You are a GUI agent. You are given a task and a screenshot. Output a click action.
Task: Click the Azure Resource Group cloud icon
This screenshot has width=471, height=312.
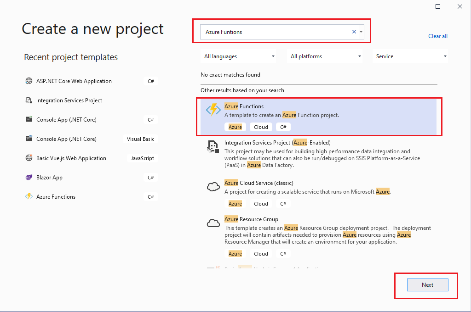click(x=213, y=223)
